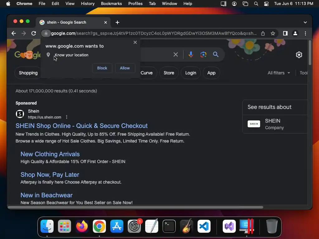Open System Settings from the Dock

click(134, 226)
